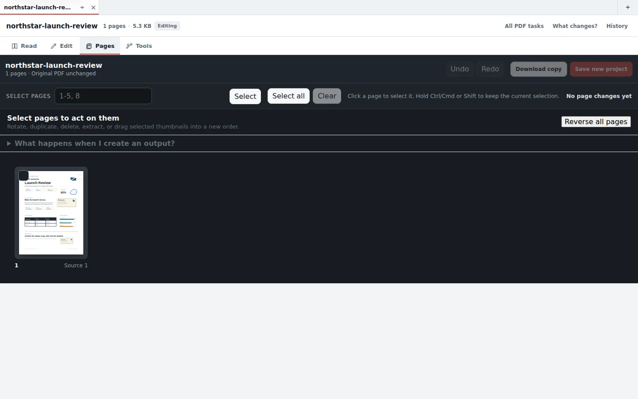Open a new tab with the plus icon

coord(628,8)
